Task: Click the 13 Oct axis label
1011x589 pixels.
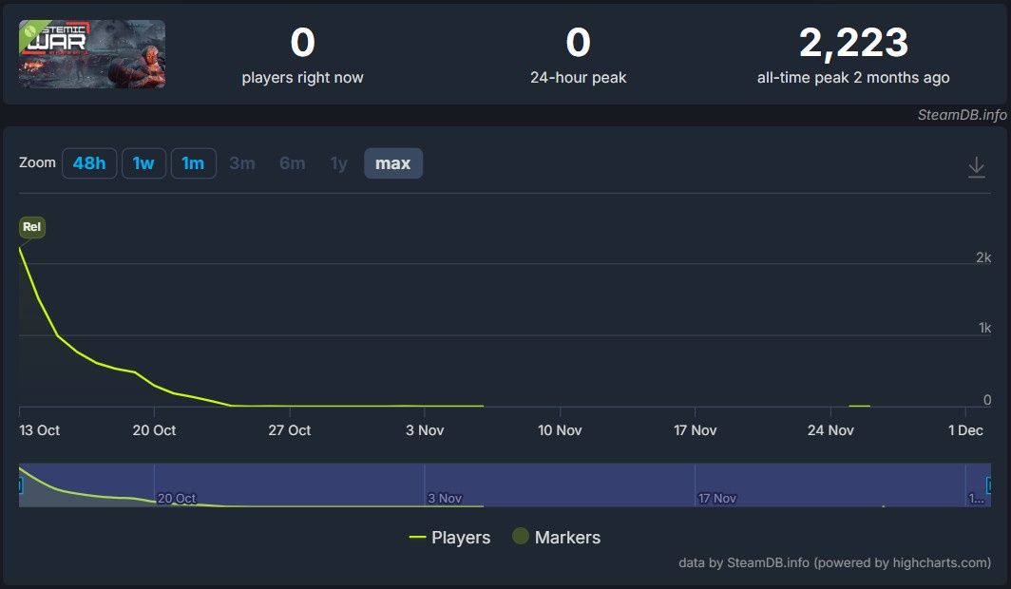Action: [x=39, y=429]
